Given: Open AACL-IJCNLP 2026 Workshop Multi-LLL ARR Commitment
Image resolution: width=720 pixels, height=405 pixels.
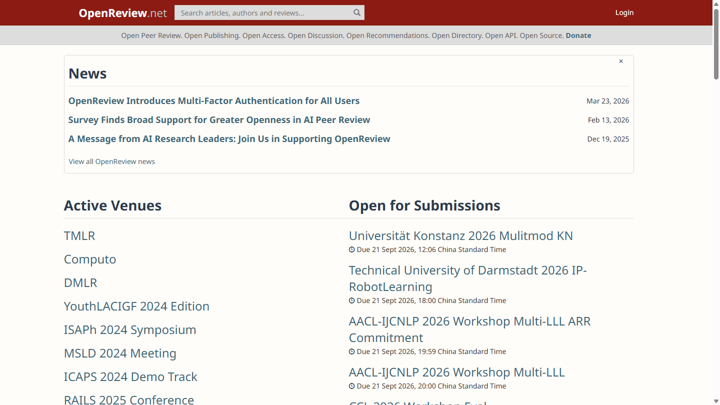Looking at the screenshot, I should (x=469, y=329).
